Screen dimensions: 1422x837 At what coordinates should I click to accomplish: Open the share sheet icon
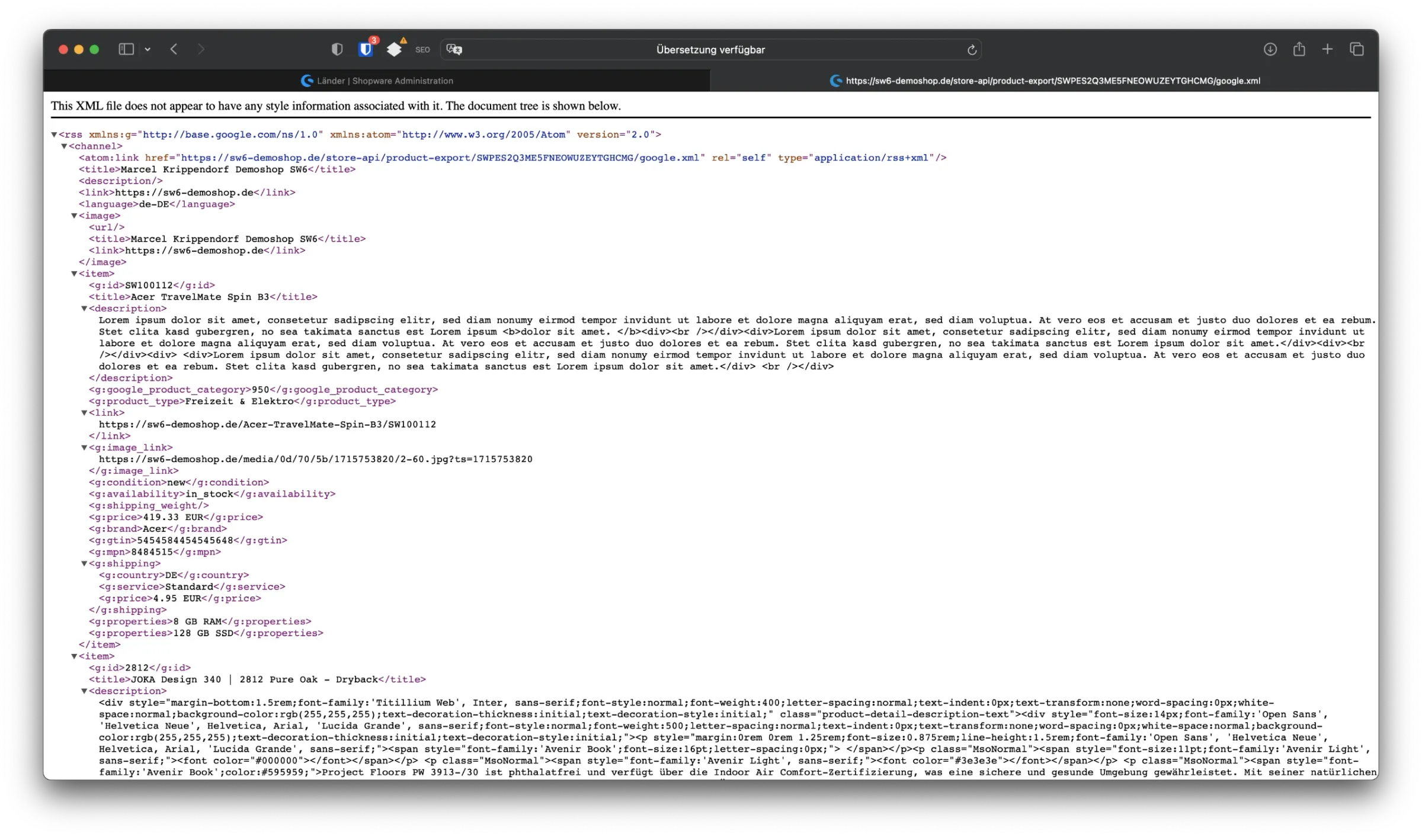point(1299,49)
